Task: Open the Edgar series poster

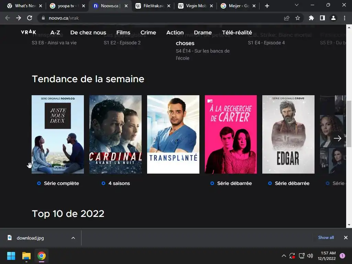Action: [288, 134]
